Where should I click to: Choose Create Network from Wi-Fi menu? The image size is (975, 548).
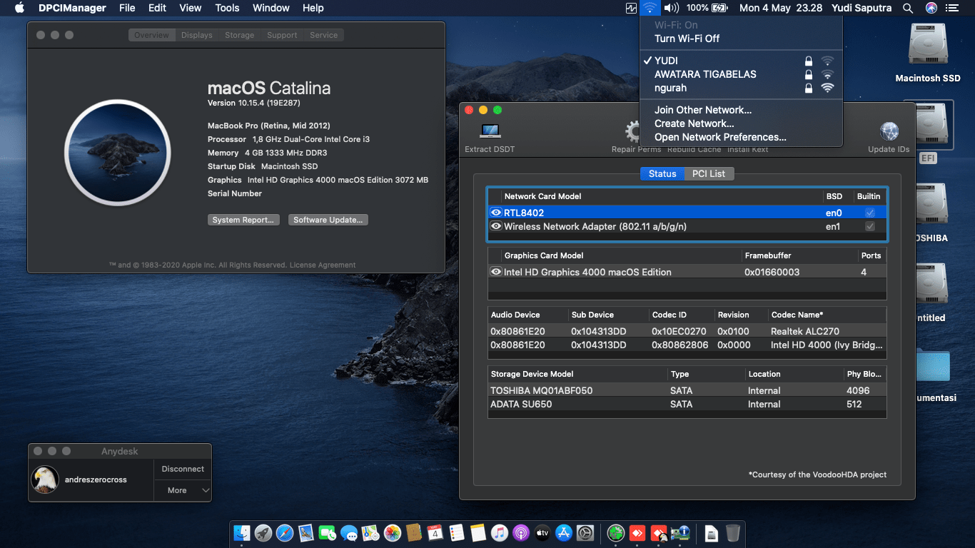tap(741, 123)
